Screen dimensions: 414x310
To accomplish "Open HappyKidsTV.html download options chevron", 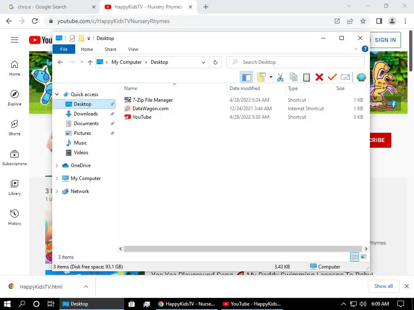I will pyautogui.click(x=86, y=287).
